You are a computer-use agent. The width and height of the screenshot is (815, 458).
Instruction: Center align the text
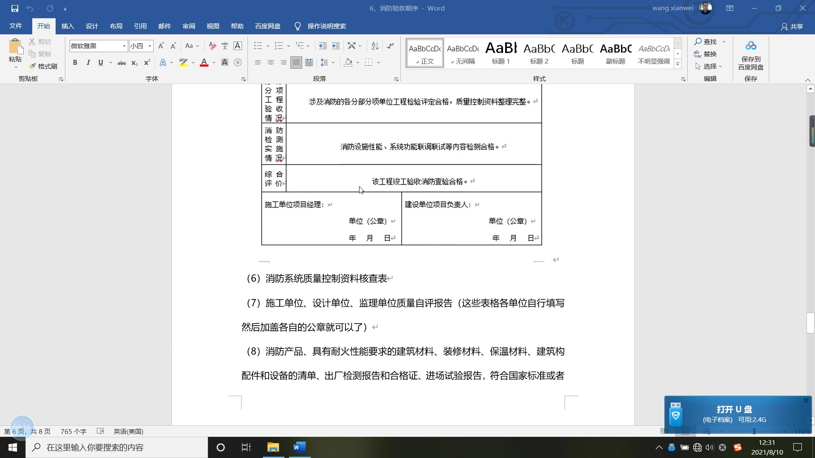(x=270, y=63)
